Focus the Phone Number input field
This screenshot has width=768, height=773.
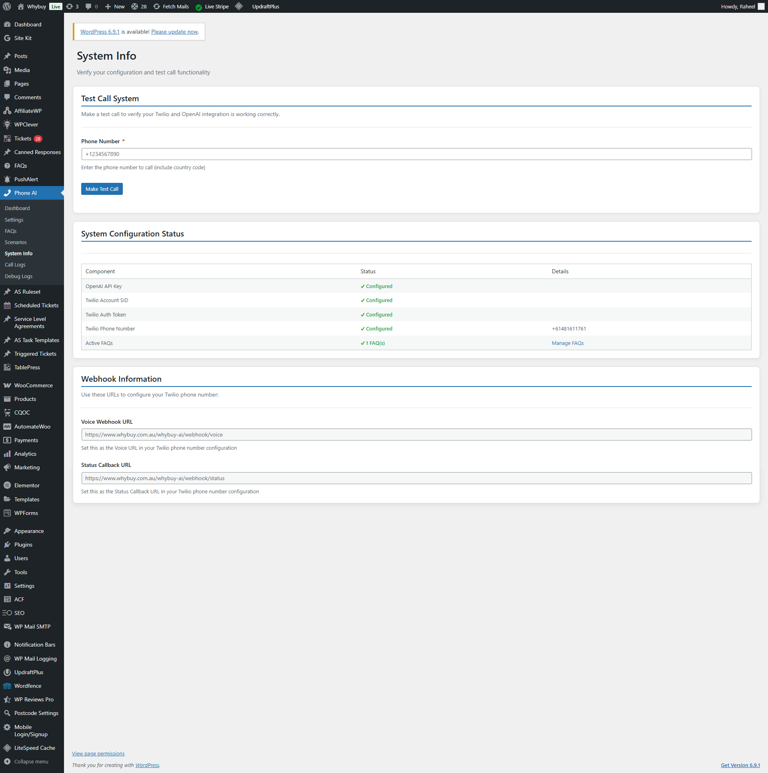click(416, 154)
